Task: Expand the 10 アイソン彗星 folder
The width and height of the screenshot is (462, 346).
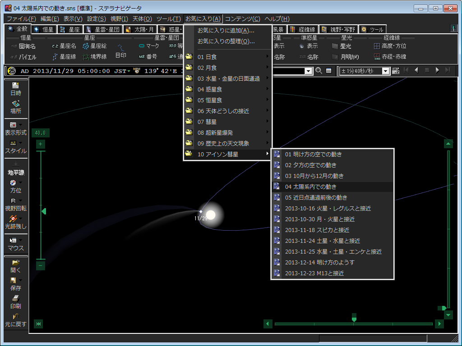Action: click(227, 154)
